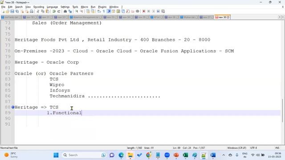Toggle show all characters pilcrow icon
Screen dimensions: 285x160
tap(104, 12)
